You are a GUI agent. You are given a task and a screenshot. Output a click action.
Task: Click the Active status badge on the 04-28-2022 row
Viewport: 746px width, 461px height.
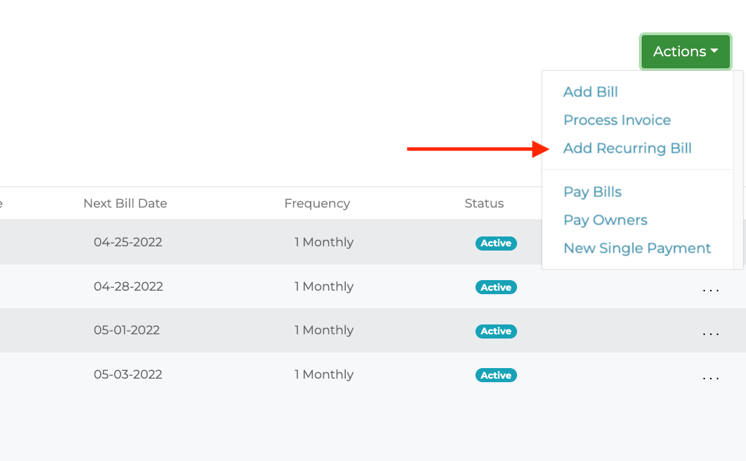[496, 287]
